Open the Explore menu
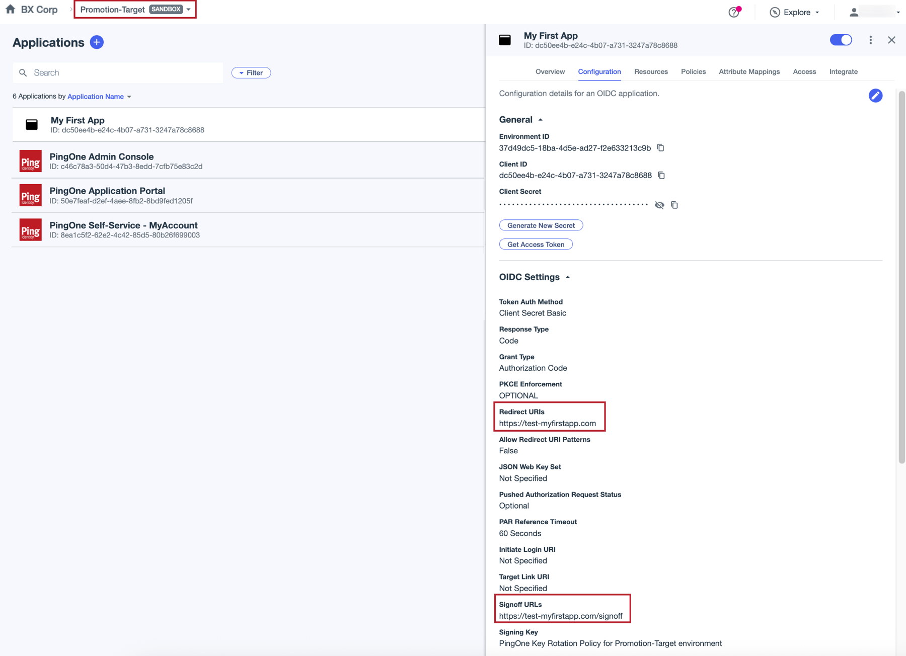The image size is (906, 656). pyautogui.click(x=794, y=12)
